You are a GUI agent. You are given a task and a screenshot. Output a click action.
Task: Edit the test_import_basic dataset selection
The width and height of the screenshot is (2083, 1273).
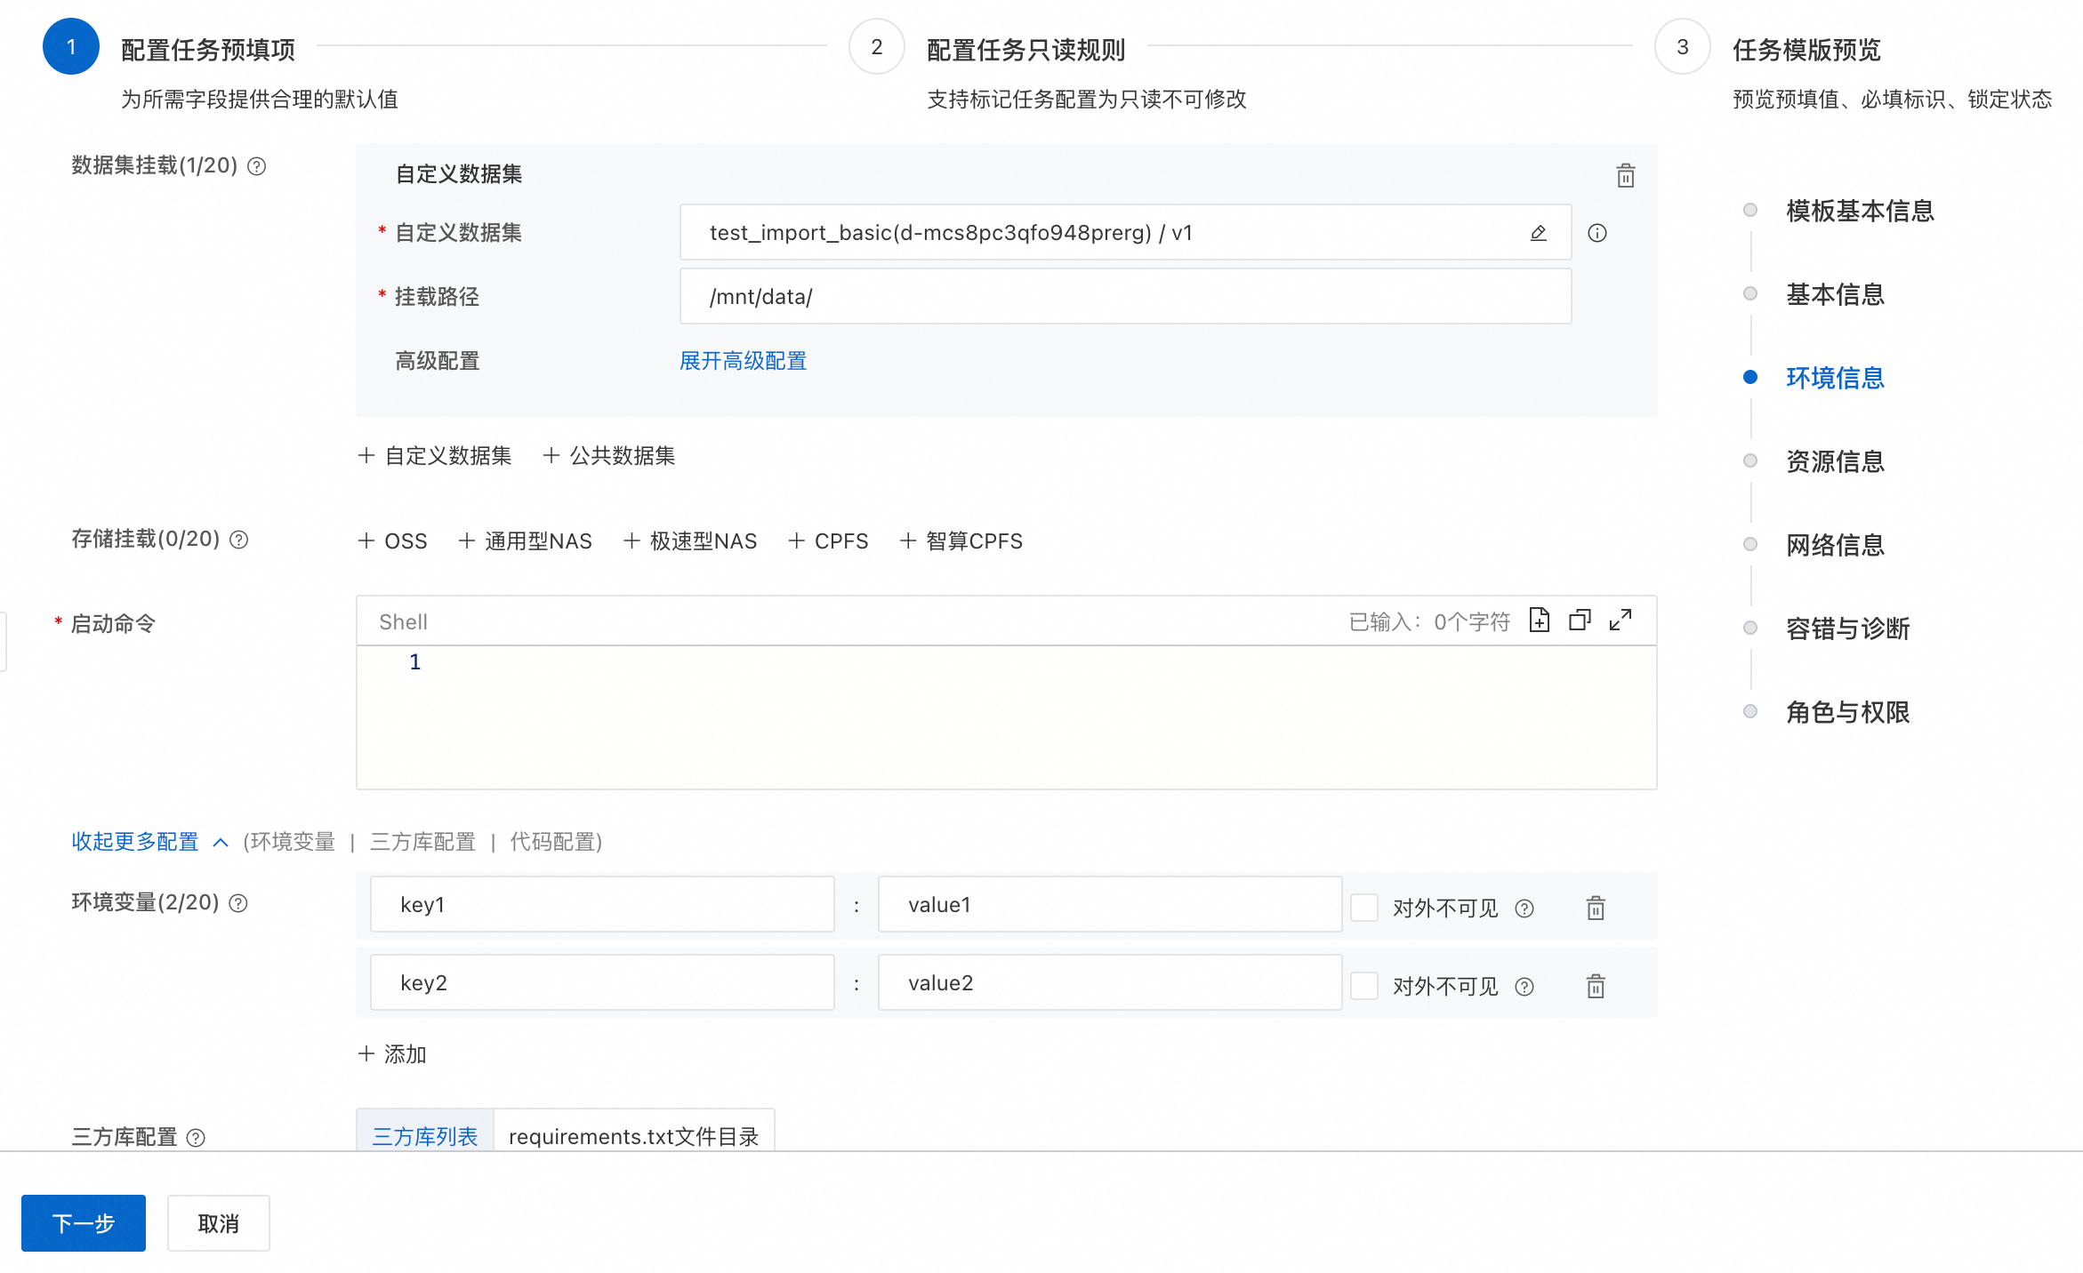[x=1538, y=233]
